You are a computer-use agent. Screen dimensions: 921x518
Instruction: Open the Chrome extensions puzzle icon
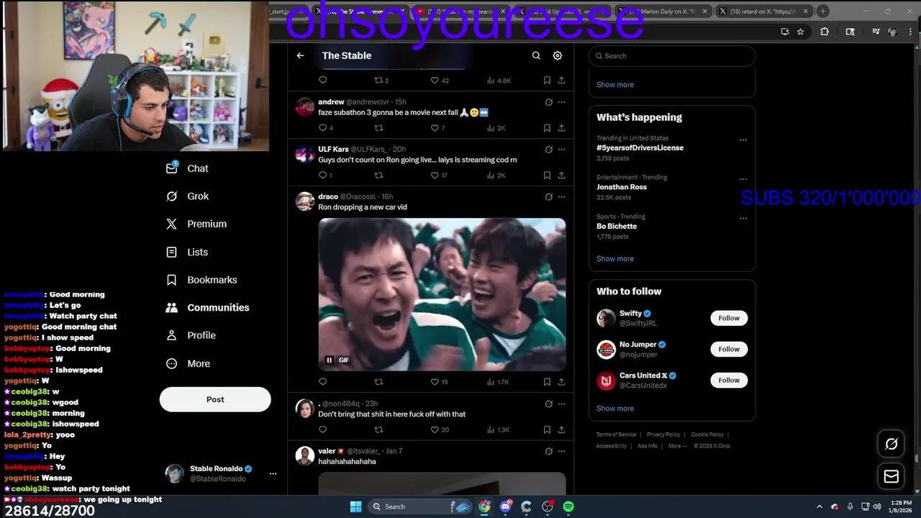click(x=825, y=32)
